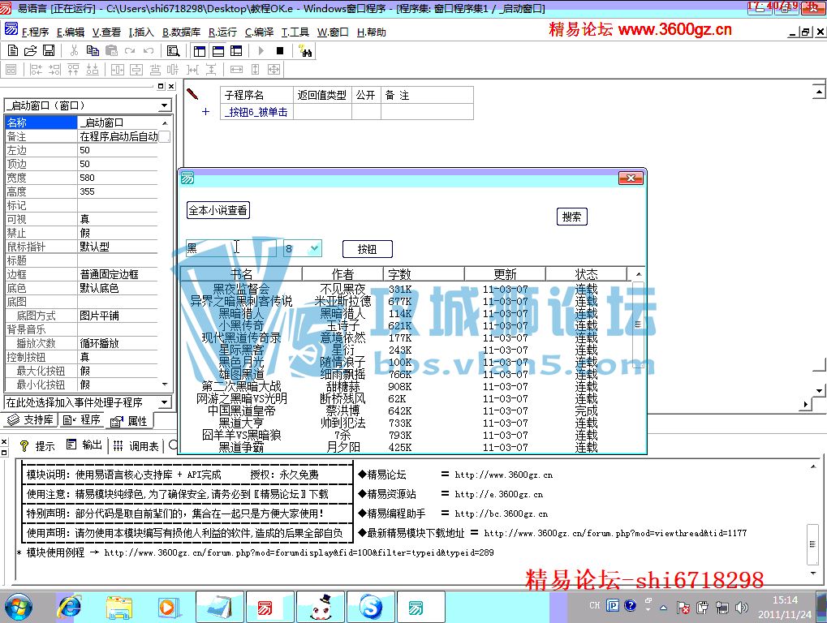Click the third window layout icon in the toolbar
This screenshot has width=827, height=623.
coord(236,51)
